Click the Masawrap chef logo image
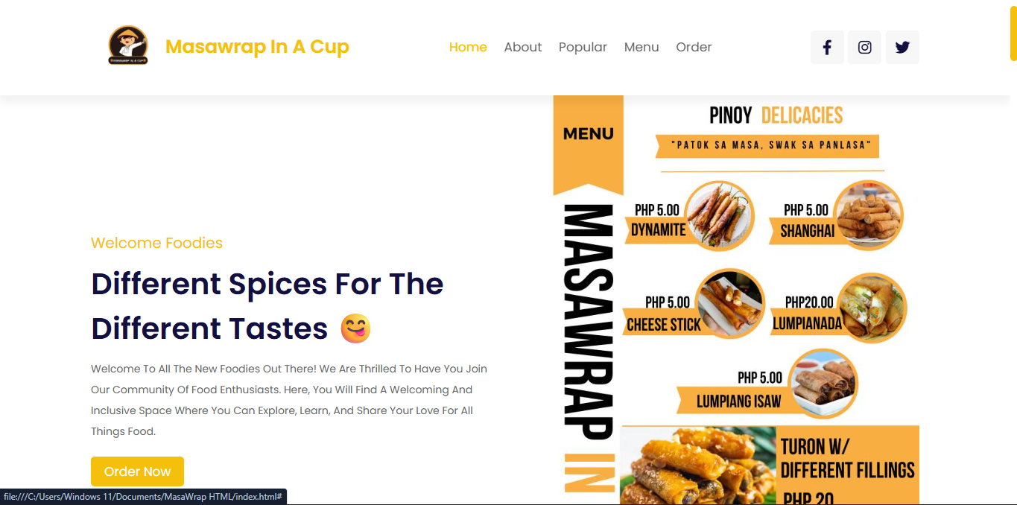This screenshot has height=505, width=1017. pyautogui.click(x=128, y=46)
